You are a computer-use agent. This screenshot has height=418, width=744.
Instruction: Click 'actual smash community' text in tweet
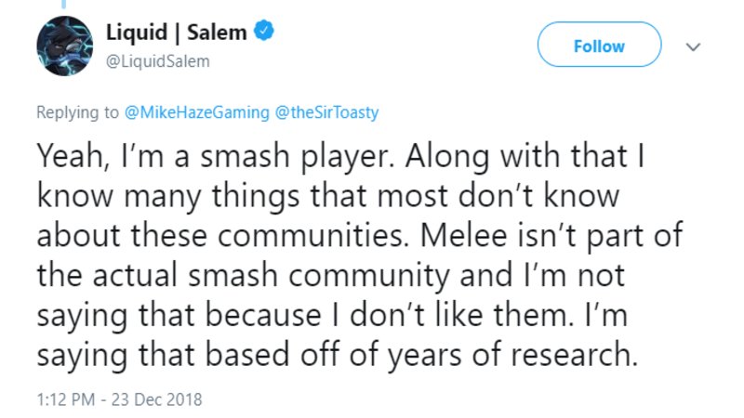[271, 275]
